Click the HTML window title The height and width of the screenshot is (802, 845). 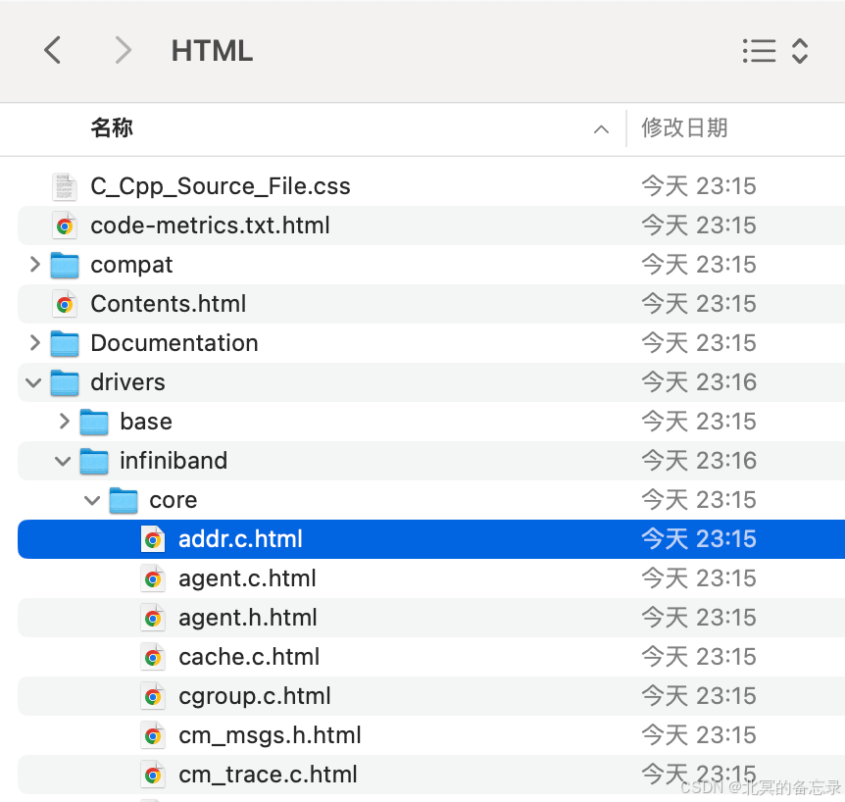click(x=212, y=51)
